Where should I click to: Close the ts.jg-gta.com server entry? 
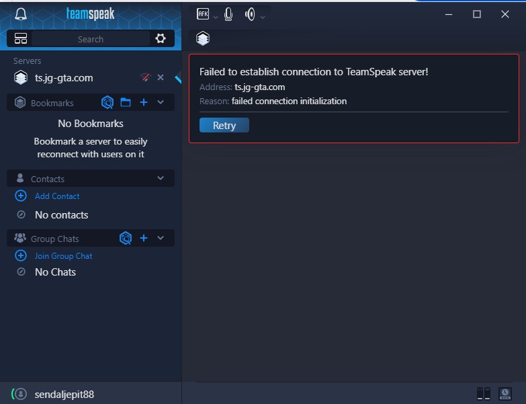(161, 77)
